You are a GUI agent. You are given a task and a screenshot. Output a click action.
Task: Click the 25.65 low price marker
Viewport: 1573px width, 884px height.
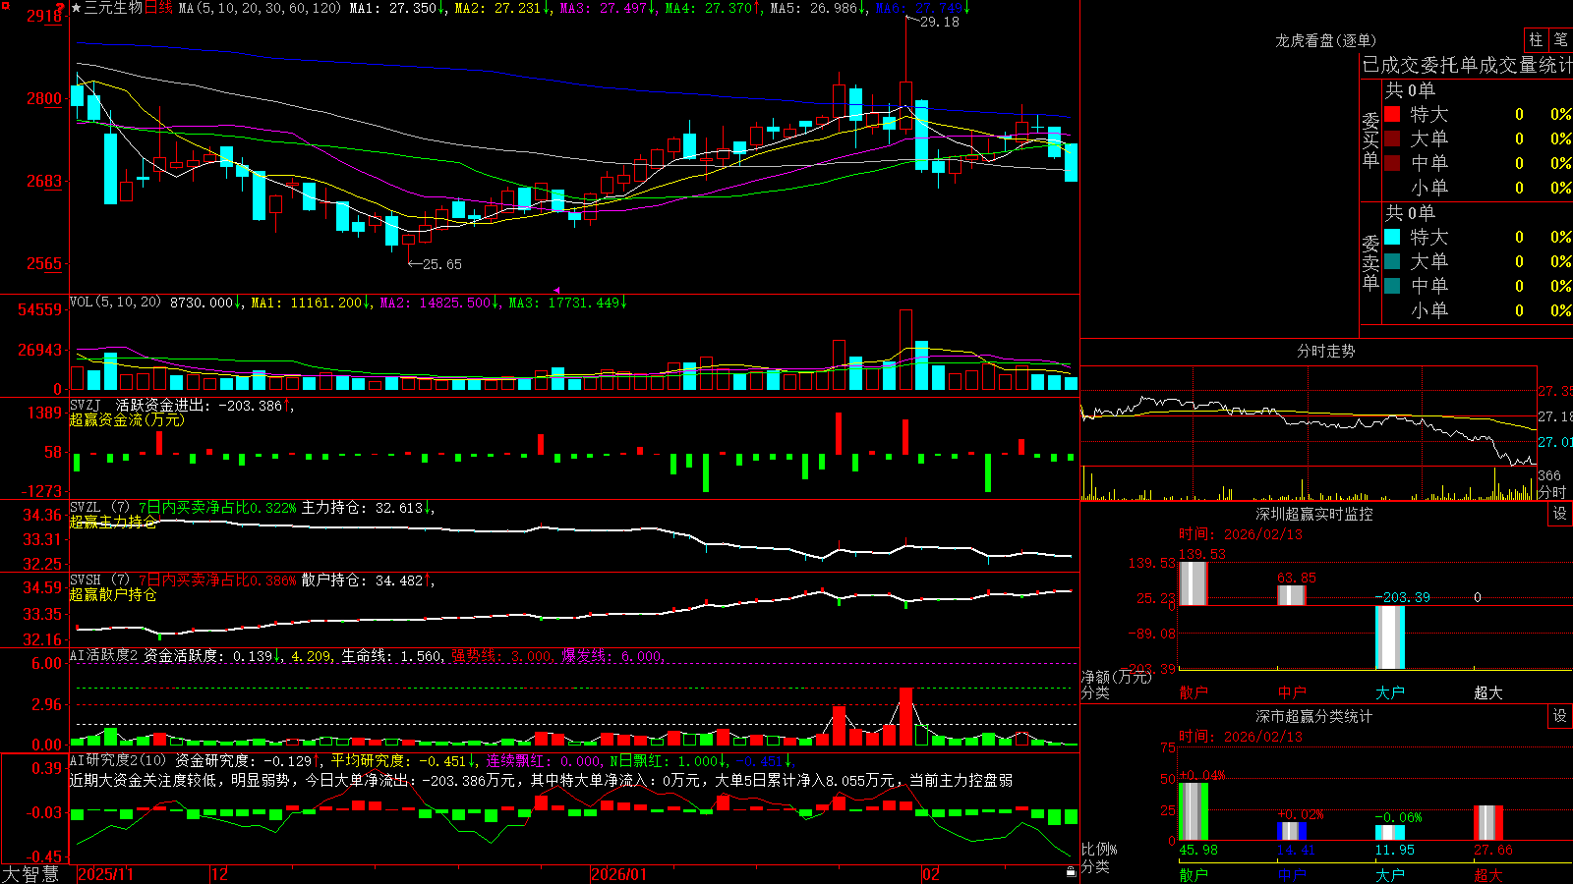[441, 264]
